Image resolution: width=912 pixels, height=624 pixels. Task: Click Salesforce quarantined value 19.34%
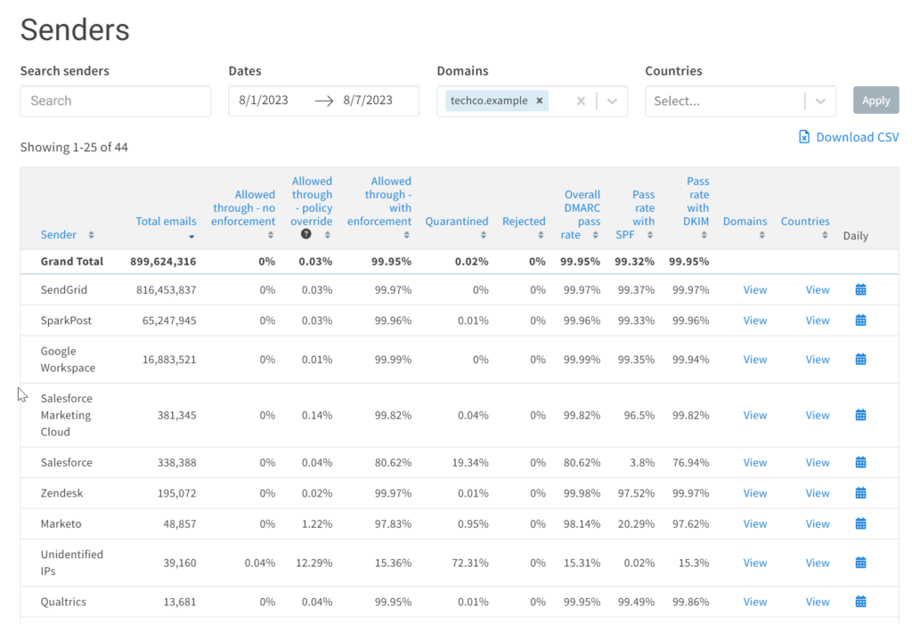click(470, 462)
